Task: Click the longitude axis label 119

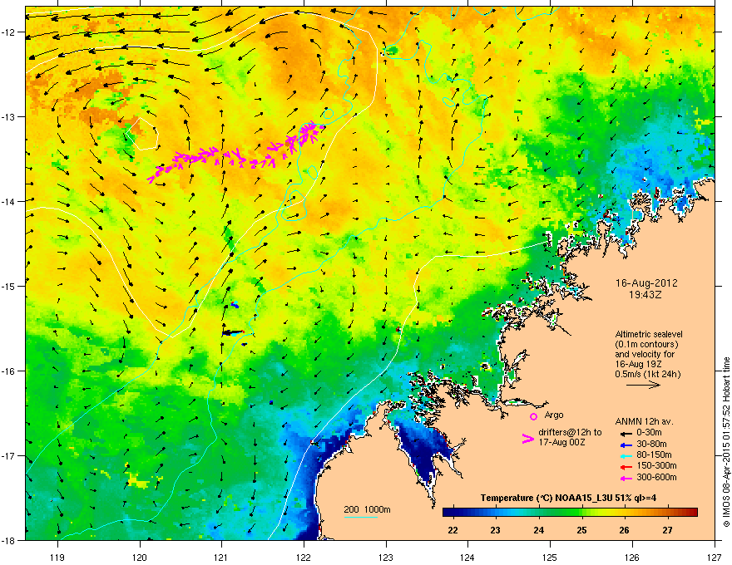Action: 58,557
